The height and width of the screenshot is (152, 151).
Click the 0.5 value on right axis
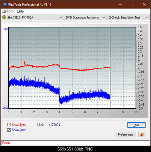coord(140,27)
